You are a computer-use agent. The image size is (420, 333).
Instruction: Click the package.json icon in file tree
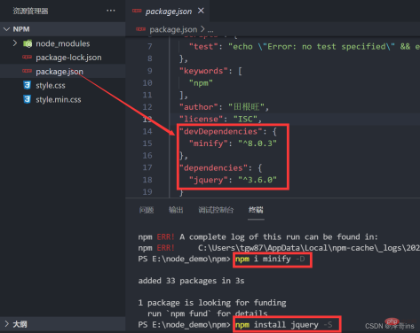(27, 71)
